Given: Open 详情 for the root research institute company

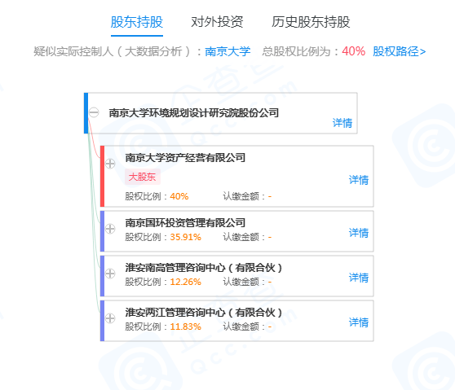Looking at the screenshot, I should 342,123.
